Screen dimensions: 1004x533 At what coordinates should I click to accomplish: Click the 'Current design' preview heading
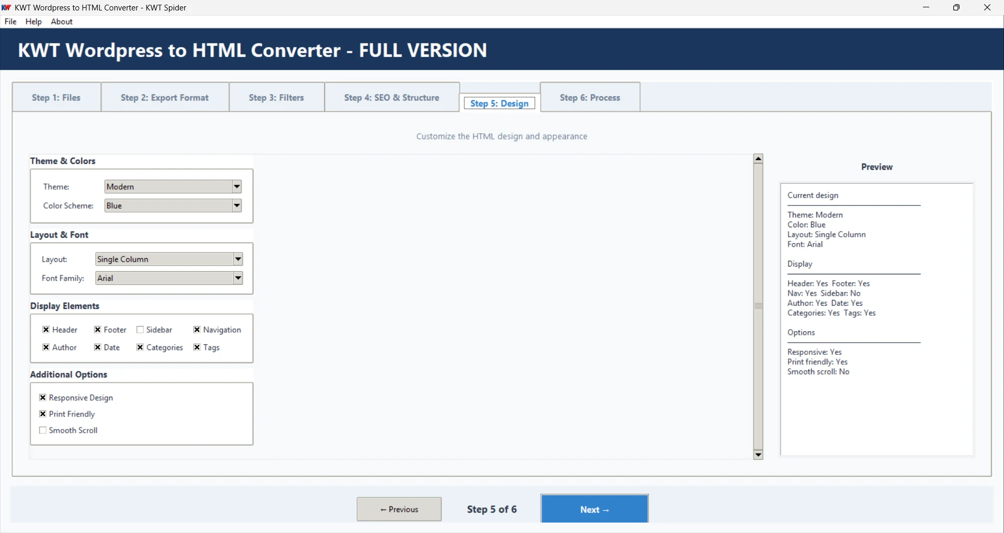(x=813, y=195)
